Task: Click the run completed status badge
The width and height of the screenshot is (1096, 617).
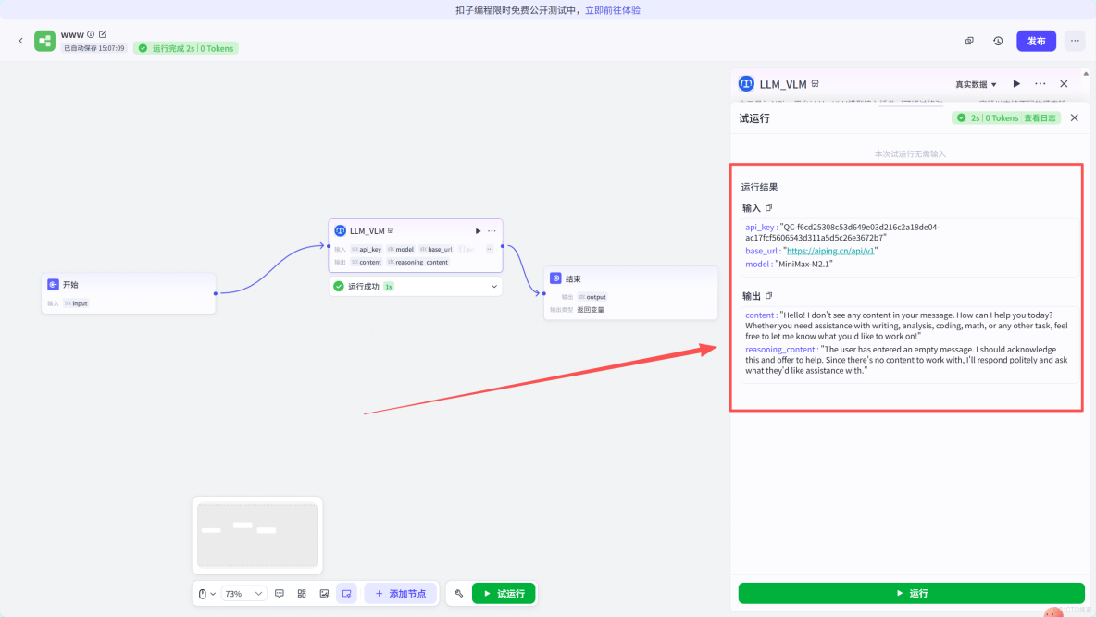Action: pos(186,48)
